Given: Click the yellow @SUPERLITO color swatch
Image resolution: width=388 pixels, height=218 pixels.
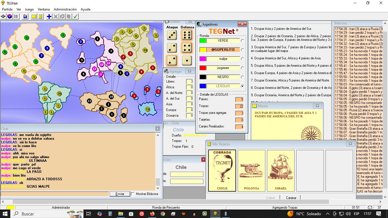Looking at the screenshot, I should pyautogui.click(x=203, y=50).
